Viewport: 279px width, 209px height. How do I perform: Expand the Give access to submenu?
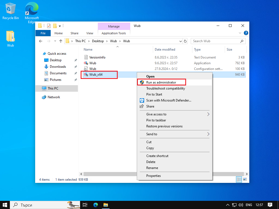(x=175, y=114)
